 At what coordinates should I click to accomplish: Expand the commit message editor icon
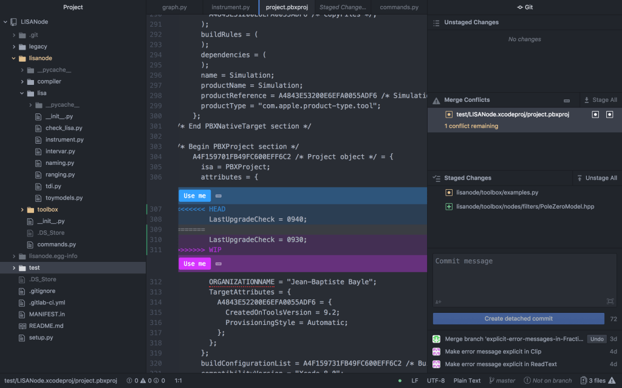point(610,301)
